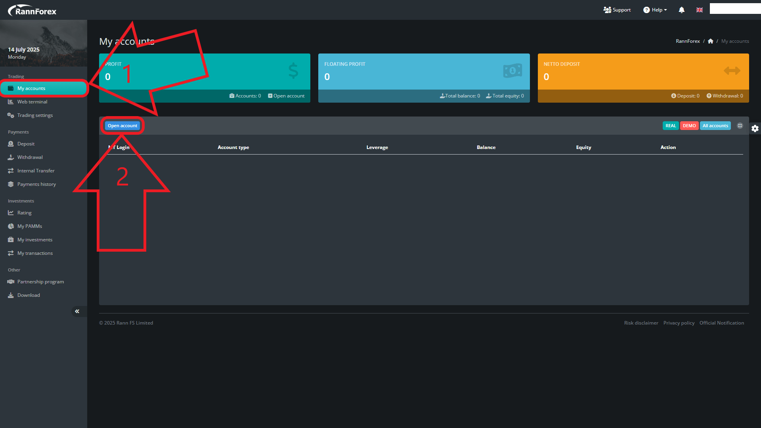The image size is (761, 428).
Task: Collapse the sidebar with double chevron
Action: pos(77,311)
